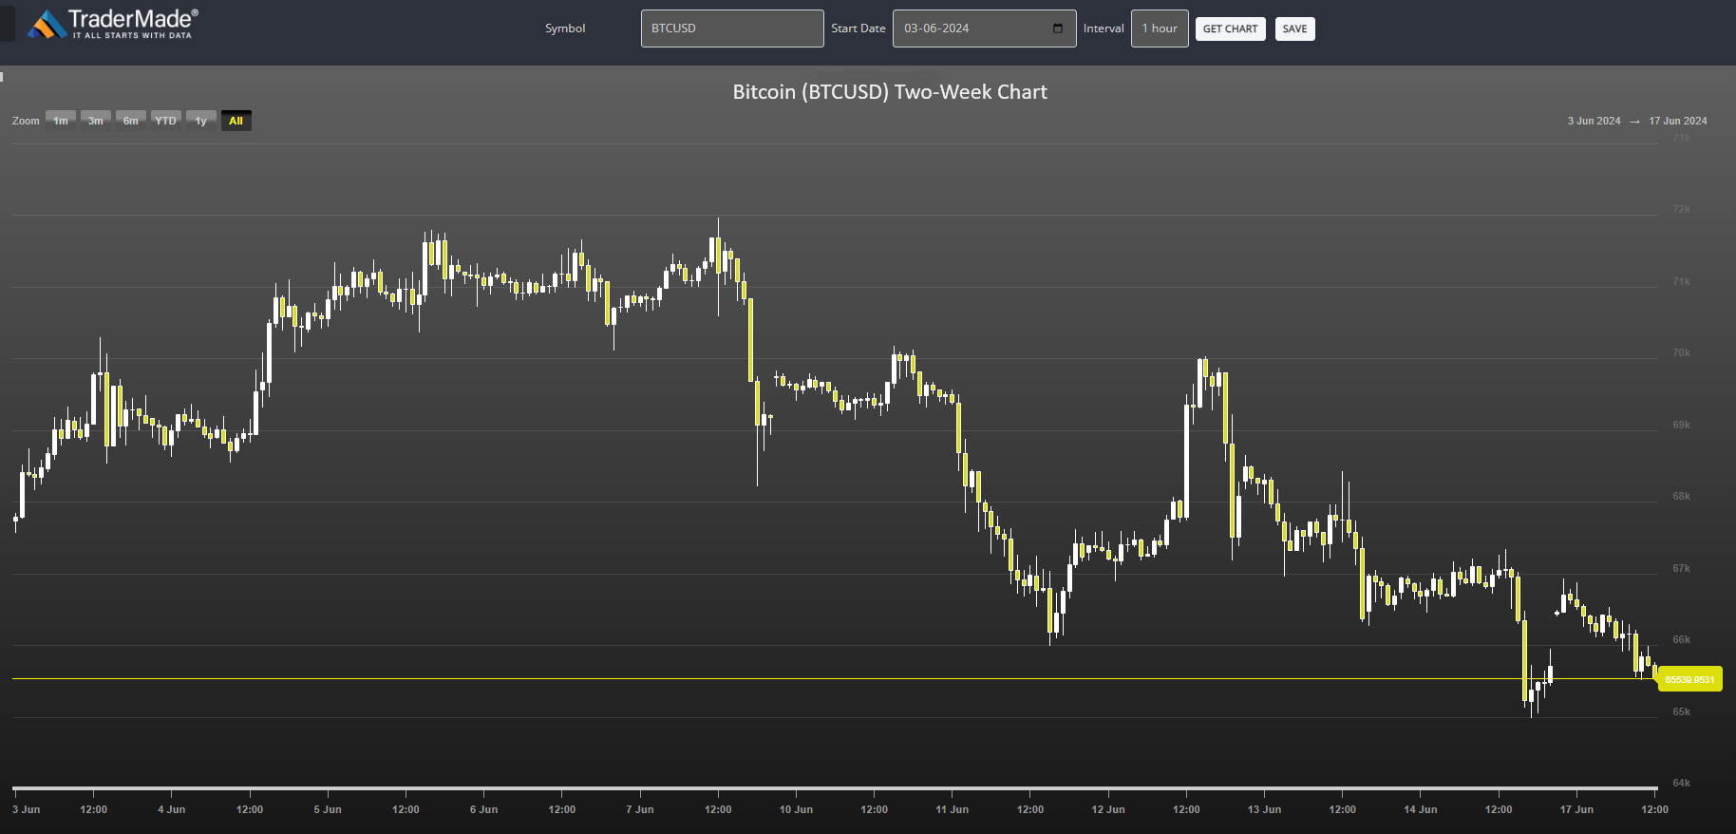The image size is (1736, 834).
Task: Click the 13 Jun label on the time axis
Action: [1264, 809]
